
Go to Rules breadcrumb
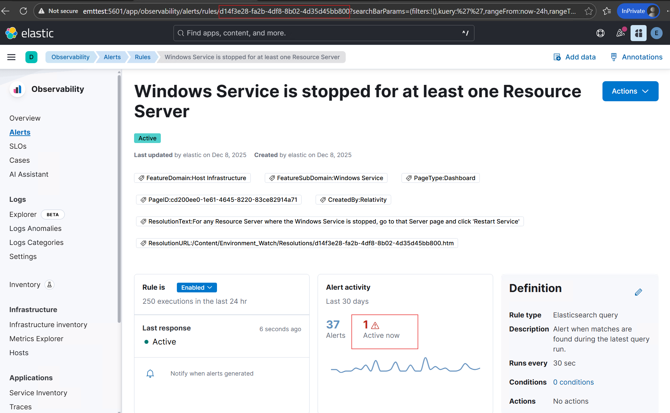(142, 57)
